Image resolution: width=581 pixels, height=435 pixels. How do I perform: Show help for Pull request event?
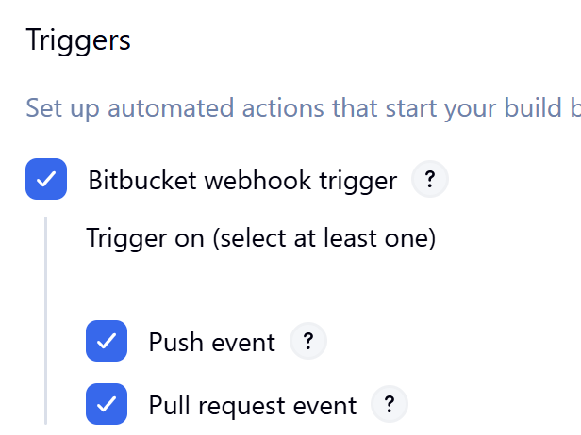(389, 405)
